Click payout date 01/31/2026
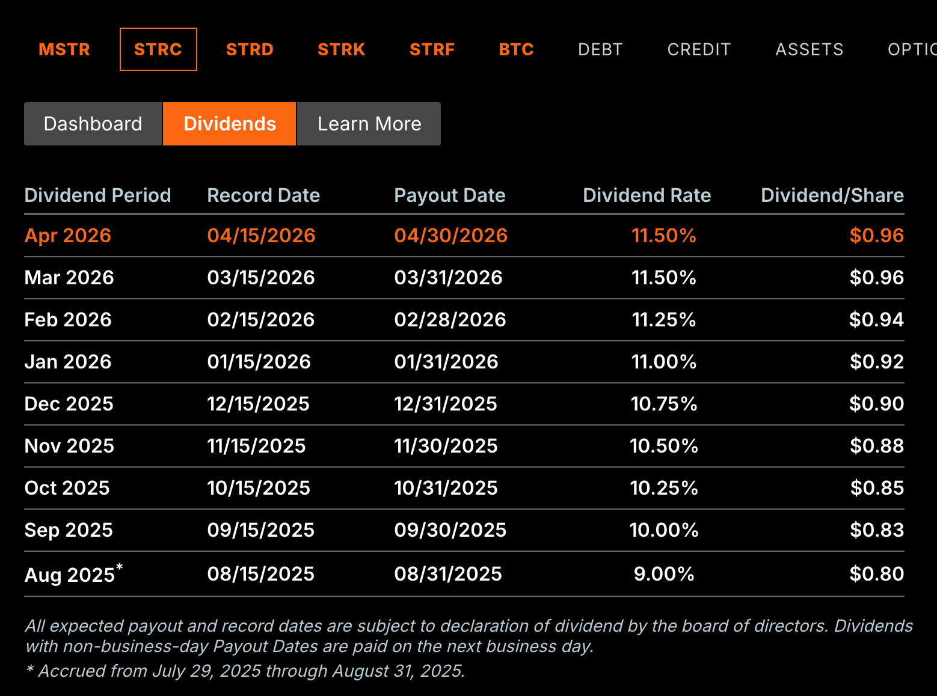Image resolution: width=937 pixels, height=696 pixels. click(x=446, y=362)
